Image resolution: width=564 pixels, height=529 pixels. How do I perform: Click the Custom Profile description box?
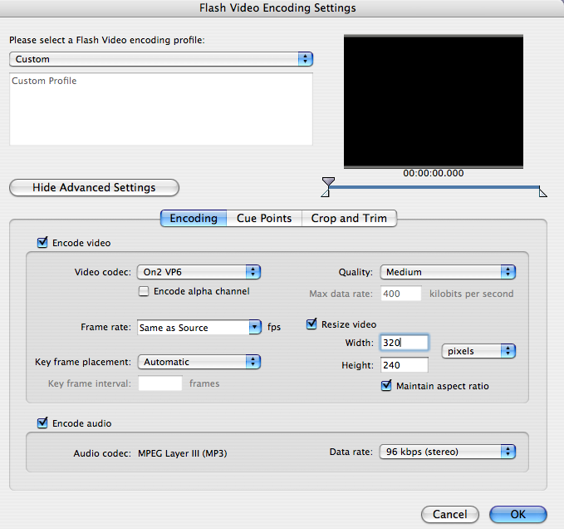coord(161,109)
